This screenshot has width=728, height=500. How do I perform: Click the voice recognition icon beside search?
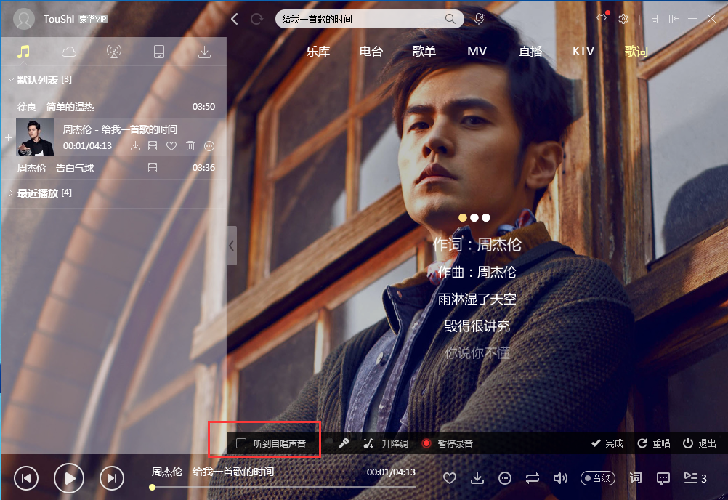(x=479, y=19)
